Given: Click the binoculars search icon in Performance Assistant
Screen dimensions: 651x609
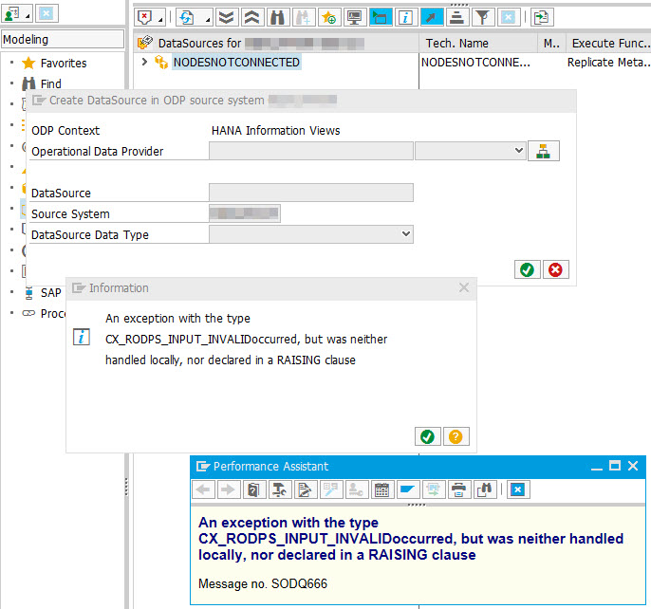Looking at the screenshot, I should click(484, 489).
